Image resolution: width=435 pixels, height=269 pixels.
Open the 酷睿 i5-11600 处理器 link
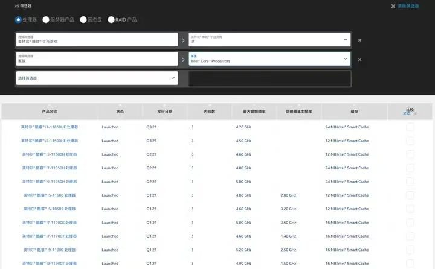click(50, 195)
